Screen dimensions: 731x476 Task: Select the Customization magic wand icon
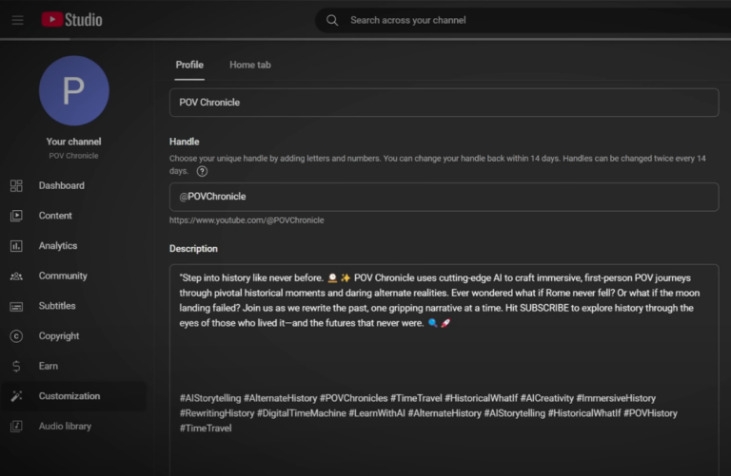point(16,396)
